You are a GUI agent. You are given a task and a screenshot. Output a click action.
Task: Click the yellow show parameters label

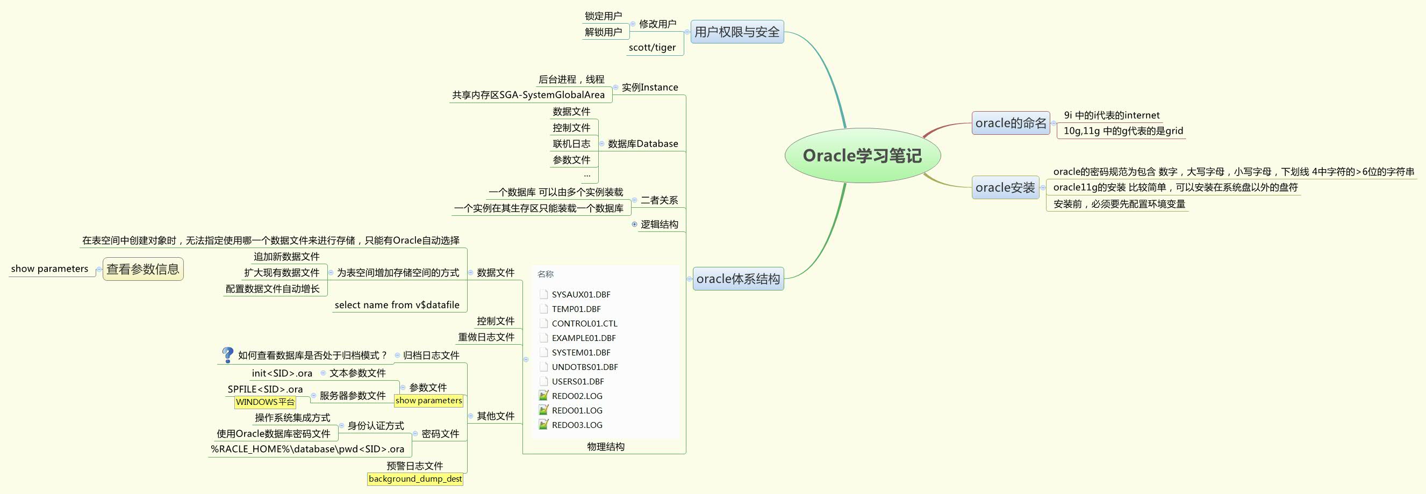(429, 401)
